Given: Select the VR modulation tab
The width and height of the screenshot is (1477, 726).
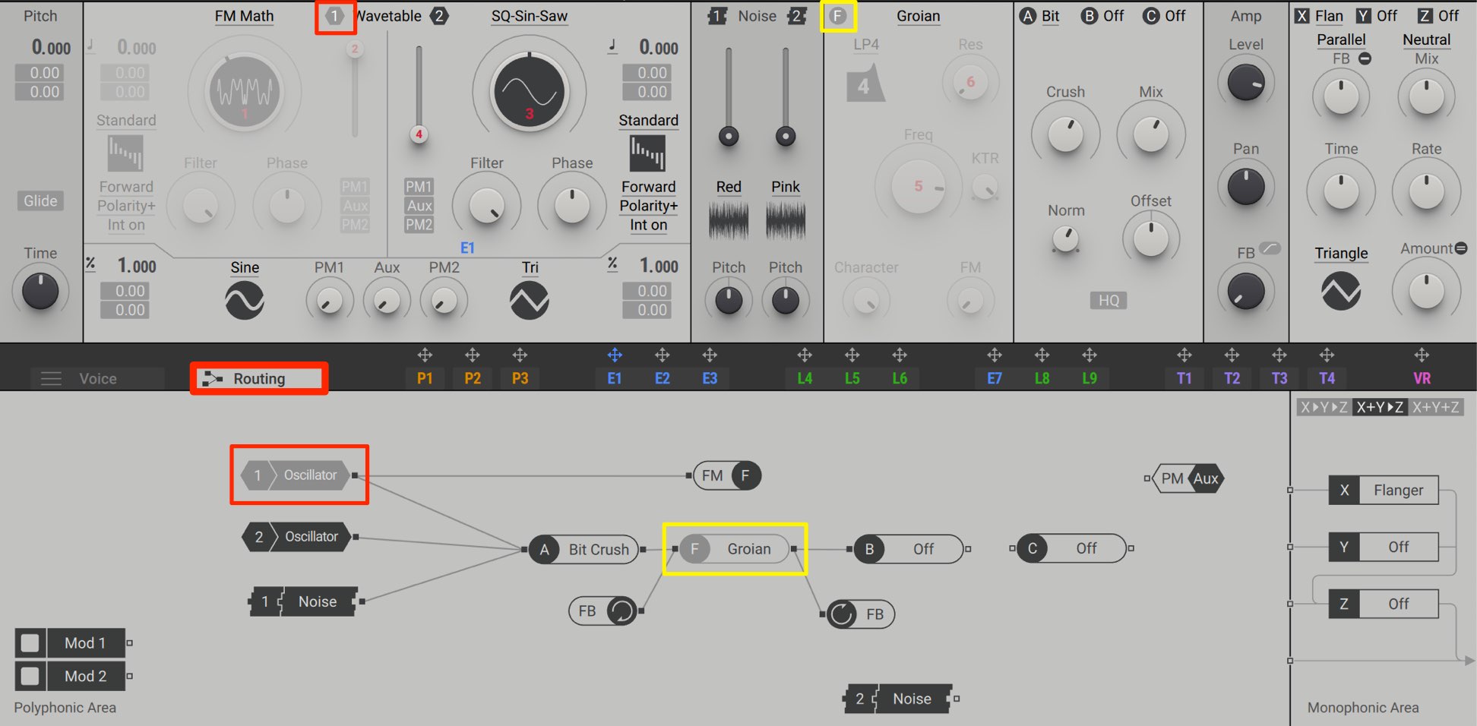Looking at the screenshot, I should [1422, 378].
